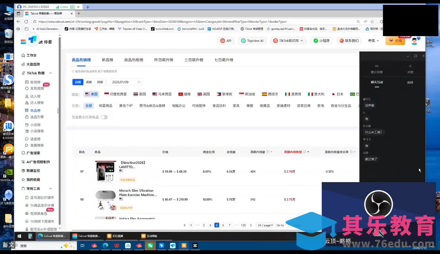This screenshot has height=254, width=440.
Task: Click the orange 价格 button
Action: [395, 41]
